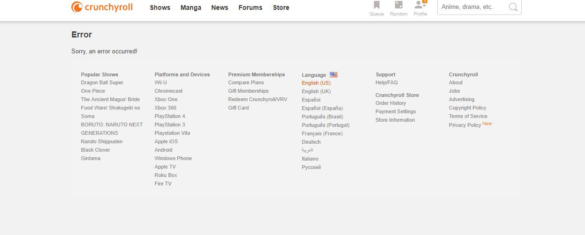Switch language to Русский

(311, 167)
